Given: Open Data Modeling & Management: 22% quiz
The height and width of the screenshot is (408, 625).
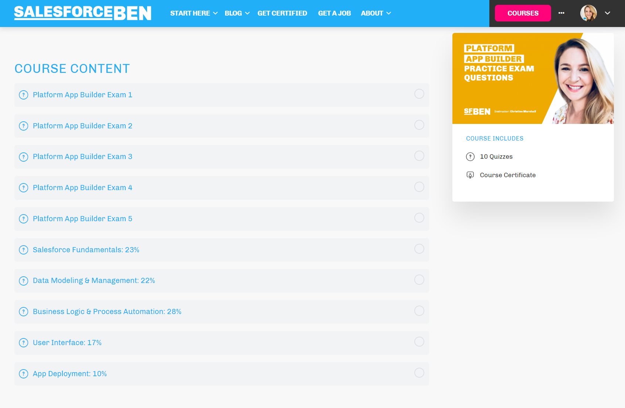Looking at the screenshot, I should (94, 281).
